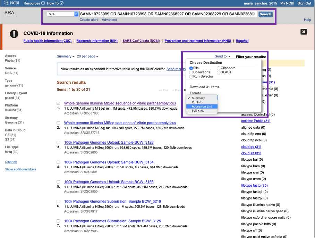
Task: Pick Accession List from format menu
Action: [202, 107]
